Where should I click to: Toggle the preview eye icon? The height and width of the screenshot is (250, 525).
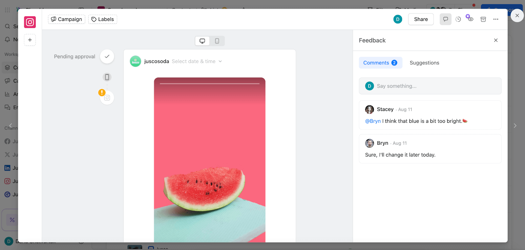[471, 19]
